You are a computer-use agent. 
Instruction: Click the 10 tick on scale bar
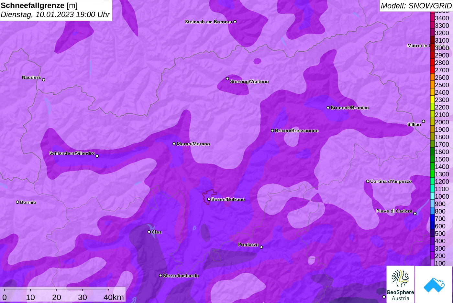[30, 297]
